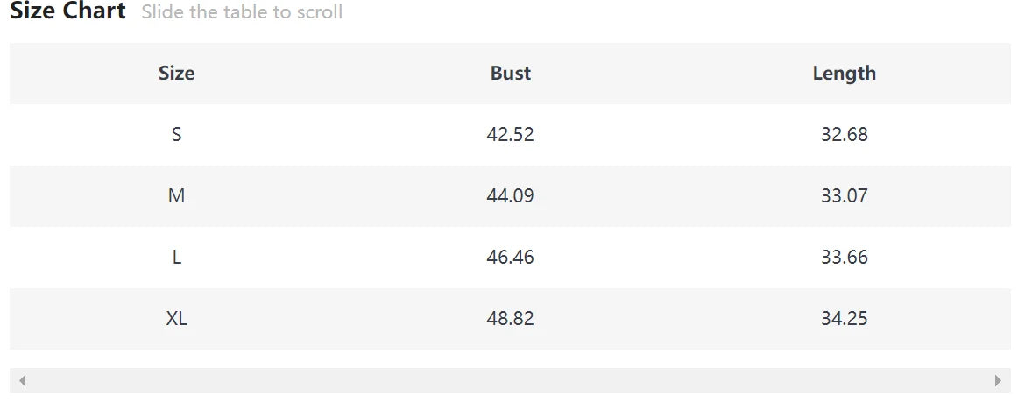1032x403 pixels.
Task: Click bust value 42.52
Action: pos(510,134)
